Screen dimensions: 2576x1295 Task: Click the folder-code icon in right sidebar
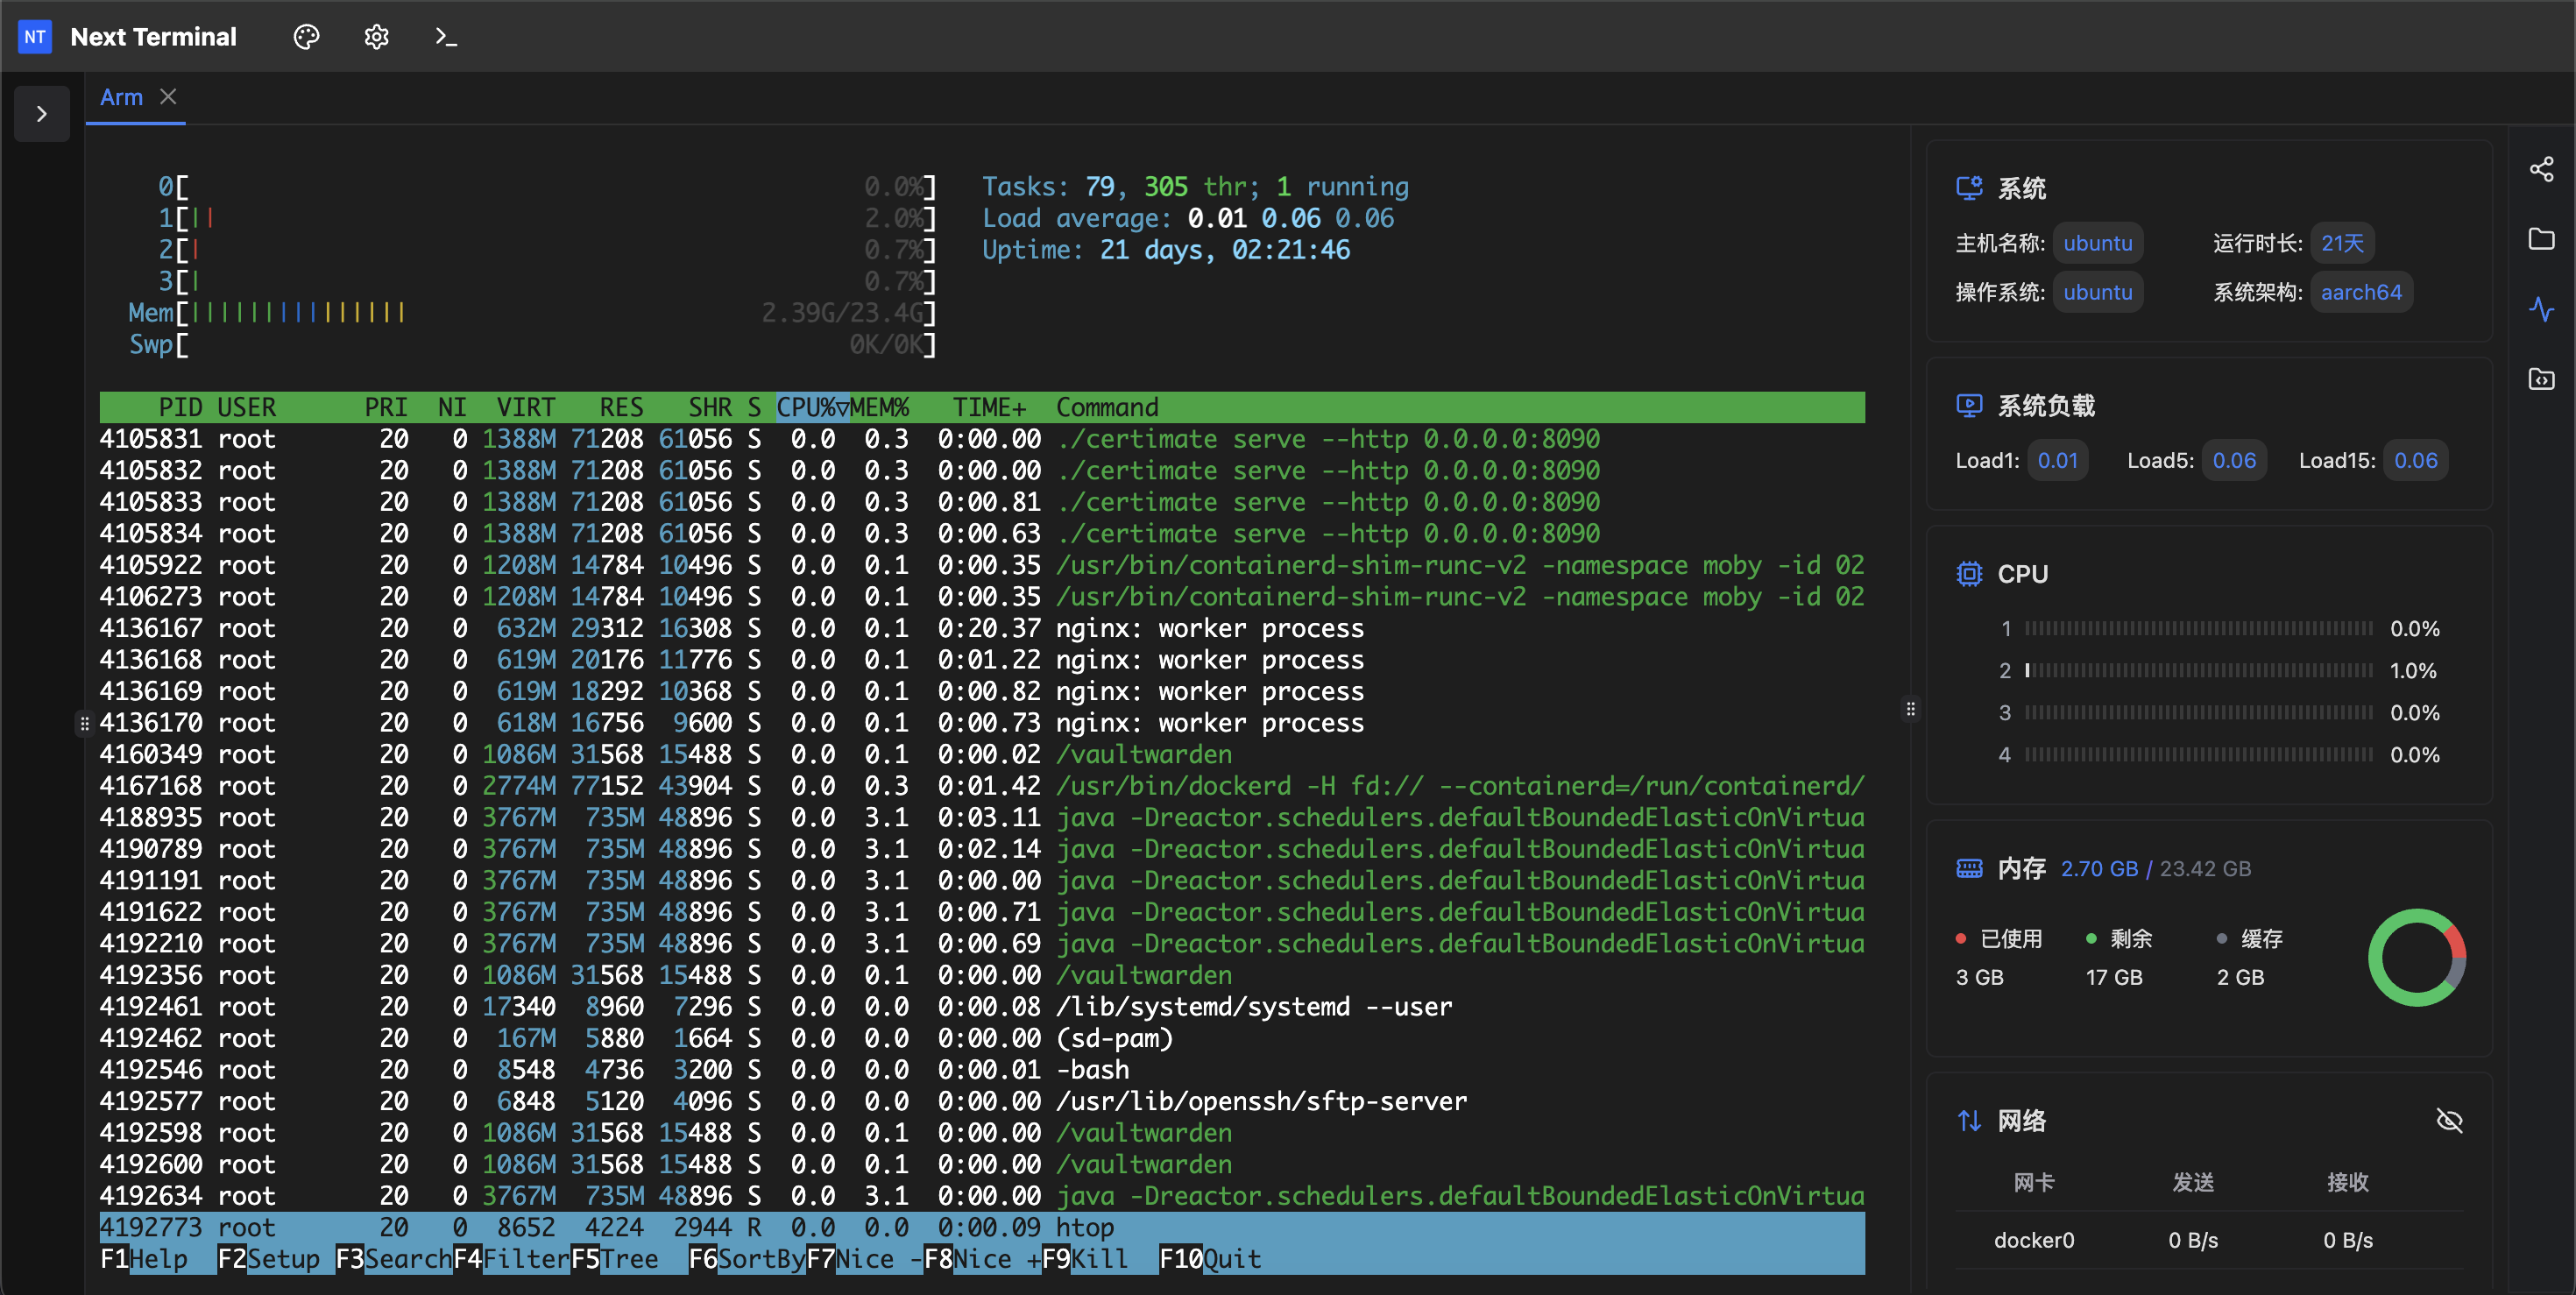[x=2541, y=379]
